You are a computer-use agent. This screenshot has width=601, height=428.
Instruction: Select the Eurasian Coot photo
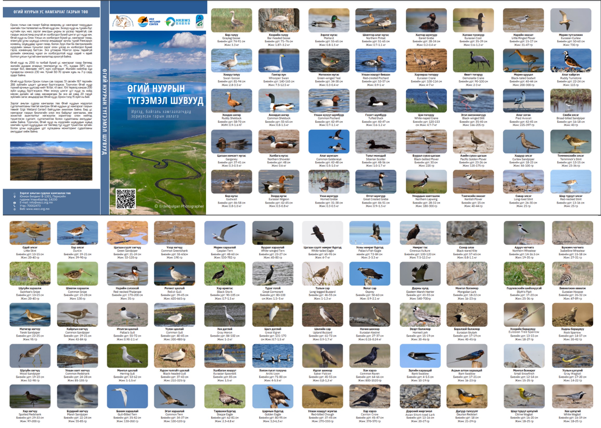coord(473,20)
